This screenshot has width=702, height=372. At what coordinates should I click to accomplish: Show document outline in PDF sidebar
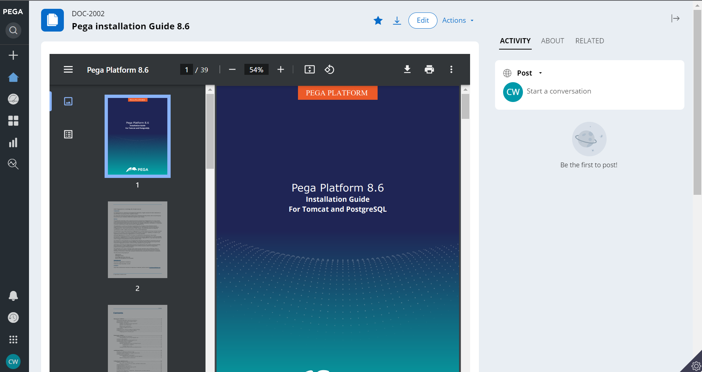[x=68, y=134]
